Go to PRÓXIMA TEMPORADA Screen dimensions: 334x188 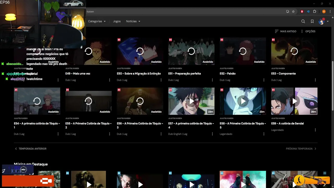pyautogui.click(x=301, y=149)
